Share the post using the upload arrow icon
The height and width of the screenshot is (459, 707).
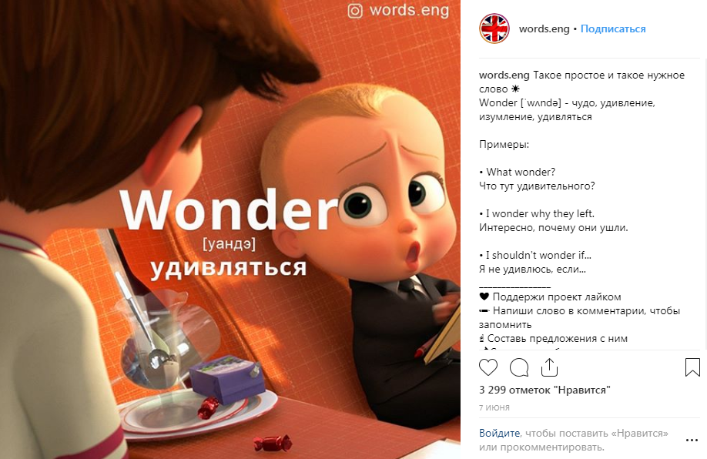coord(549,367)
